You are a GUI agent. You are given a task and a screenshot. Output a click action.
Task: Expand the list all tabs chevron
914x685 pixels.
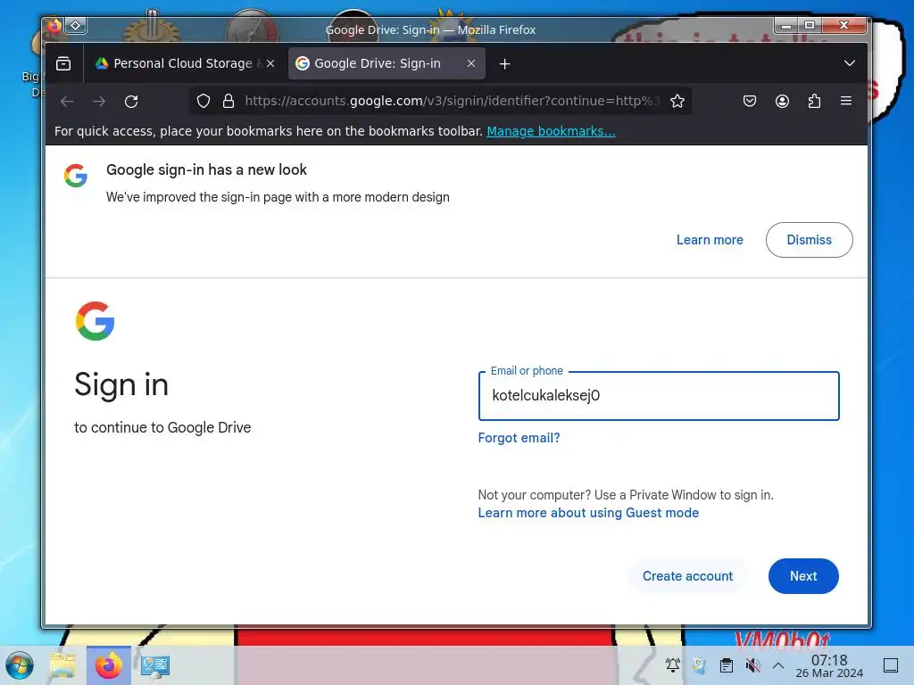coord(850,63)
